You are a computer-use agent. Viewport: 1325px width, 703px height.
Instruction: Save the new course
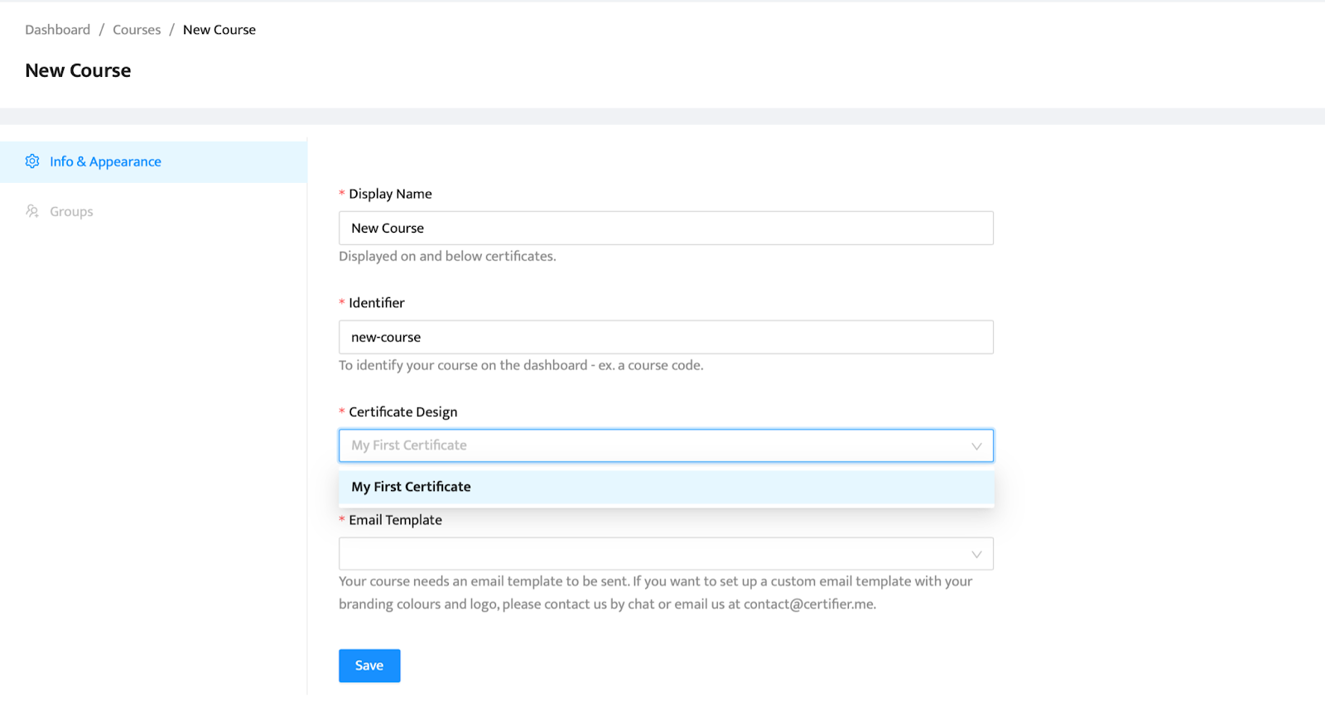(369, 666)
